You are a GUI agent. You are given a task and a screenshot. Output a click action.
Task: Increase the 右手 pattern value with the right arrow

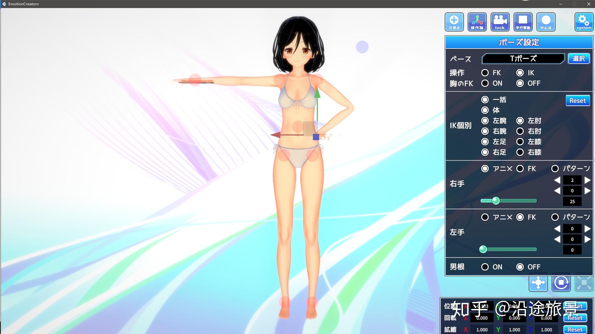587,180
